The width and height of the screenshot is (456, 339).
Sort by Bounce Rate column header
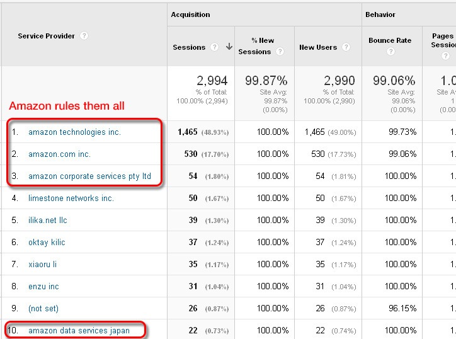click(x=390, y=40)
